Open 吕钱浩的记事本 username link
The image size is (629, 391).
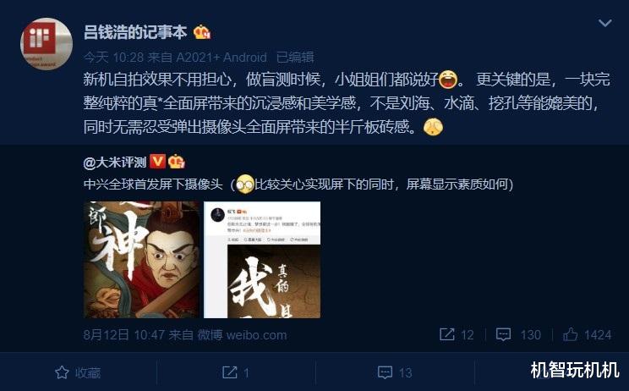135,32
